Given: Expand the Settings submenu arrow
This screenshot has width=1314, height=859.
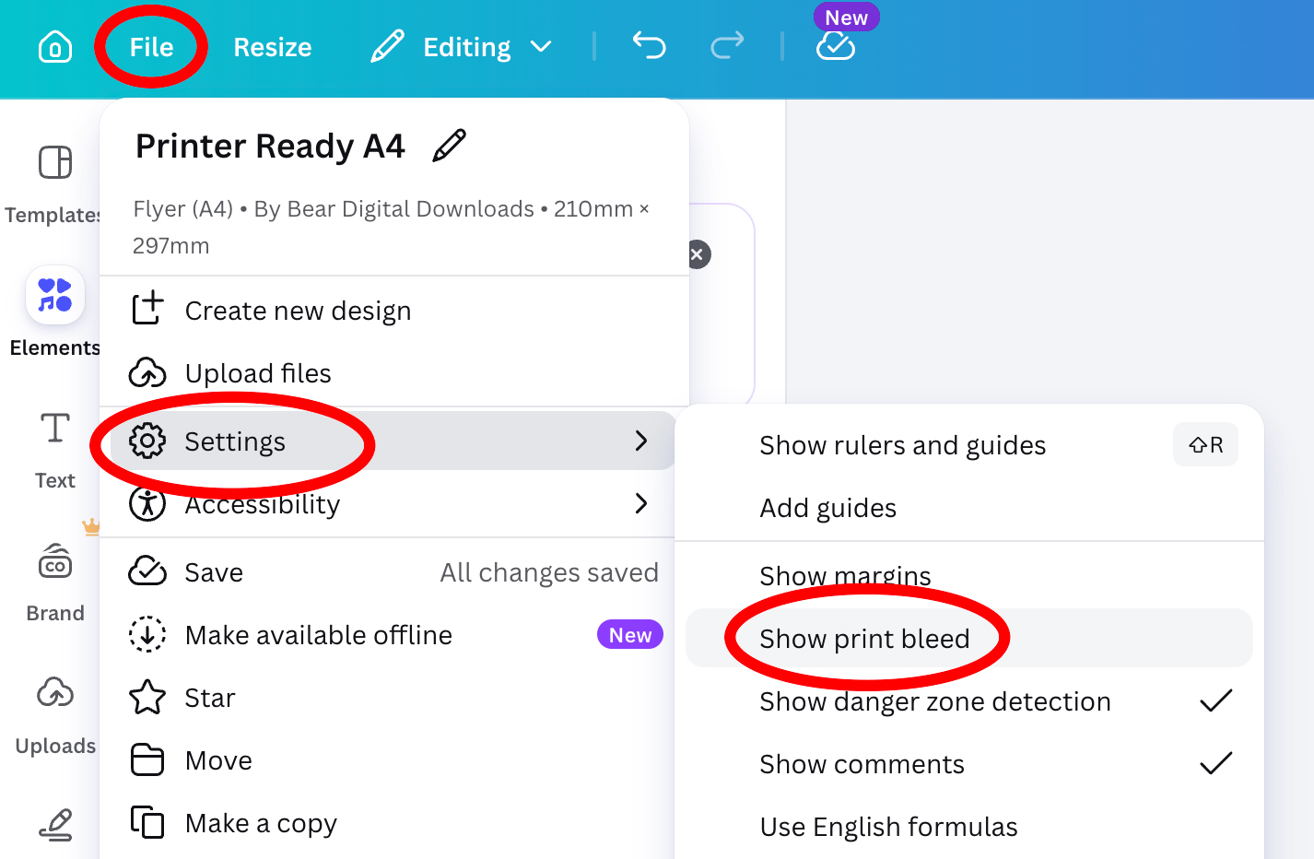Looking at the screenshot, I should point(641,441).
